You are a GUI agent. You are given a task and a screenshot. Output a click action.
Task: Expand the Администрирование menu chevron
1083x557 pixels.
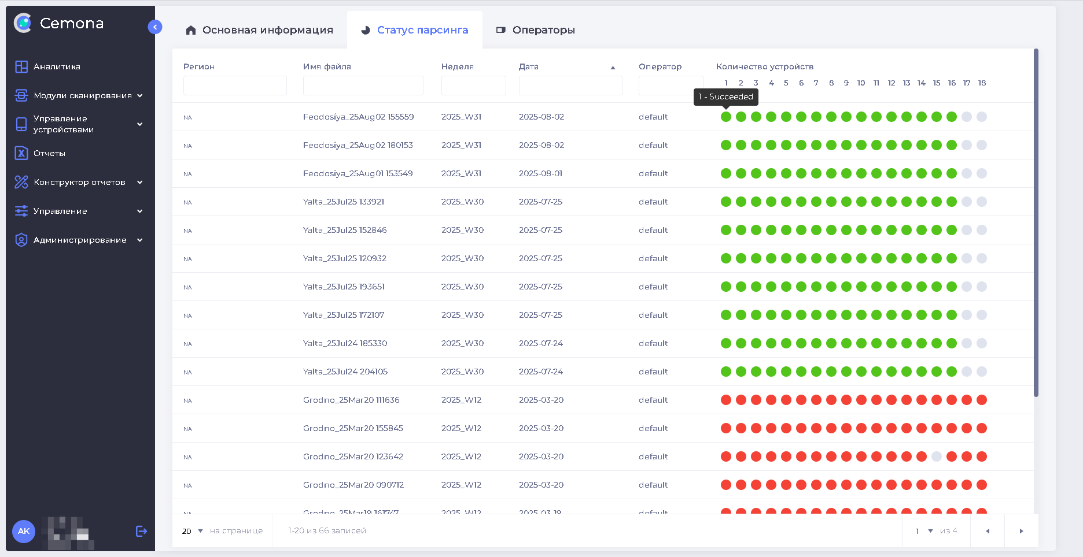[139, 240]
